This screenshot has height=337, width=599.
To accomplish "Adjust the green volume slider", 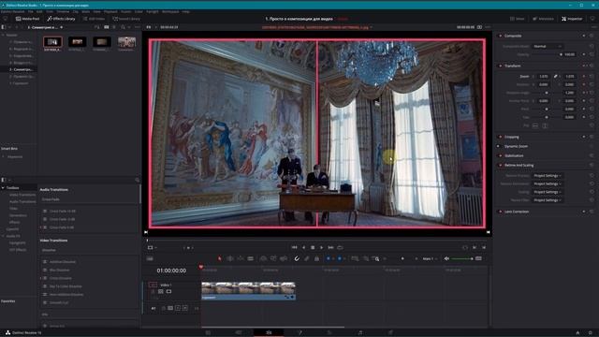I will pyautogui.click(x=461, y=258).
